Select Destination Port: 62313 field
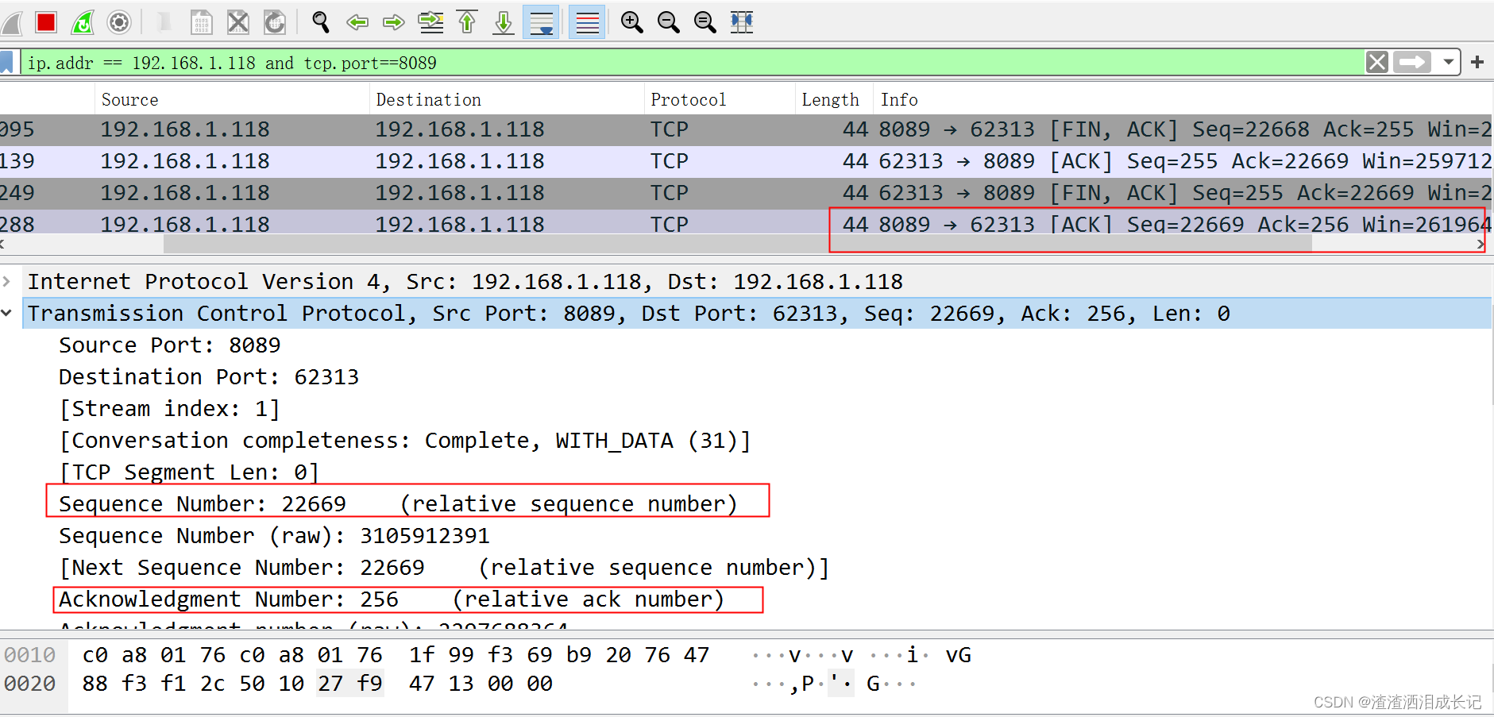This screenshot has width=1494, height=717. pos(209,377)
